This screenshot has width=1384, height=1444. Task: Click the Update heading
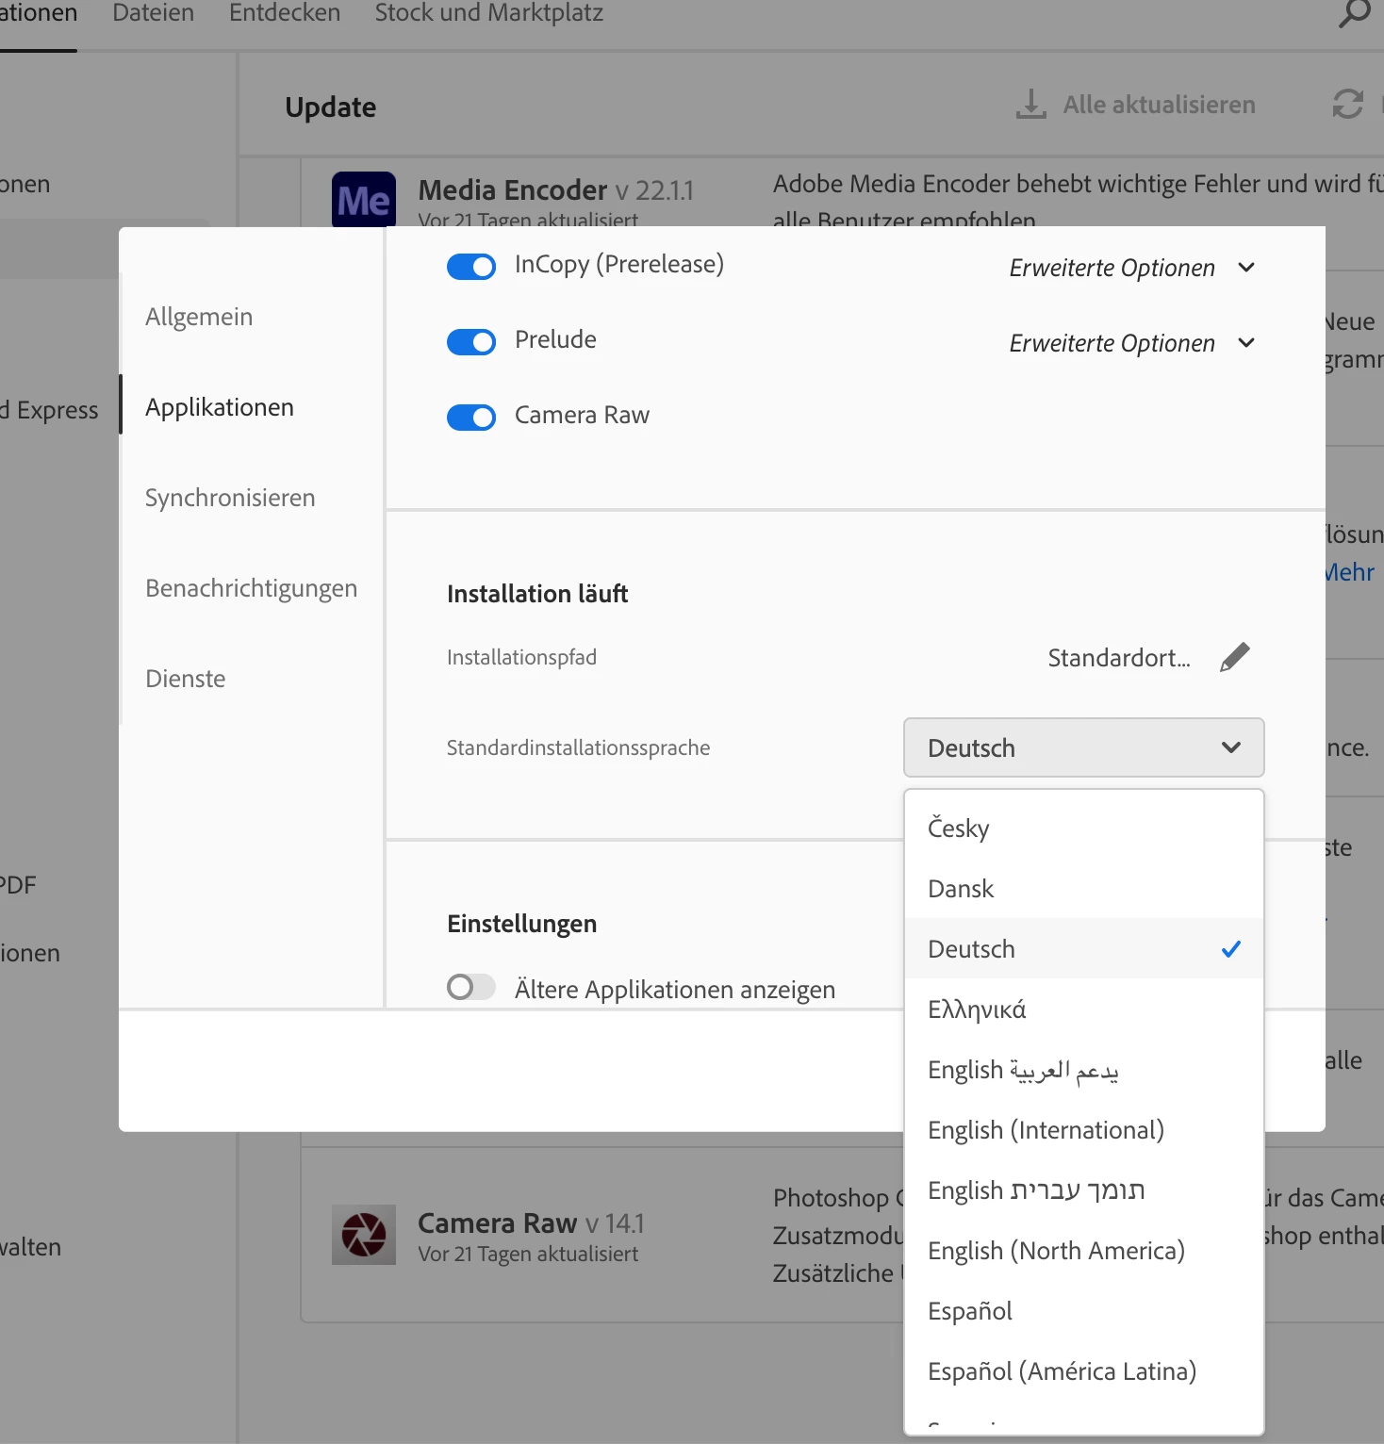click(331, 107)
